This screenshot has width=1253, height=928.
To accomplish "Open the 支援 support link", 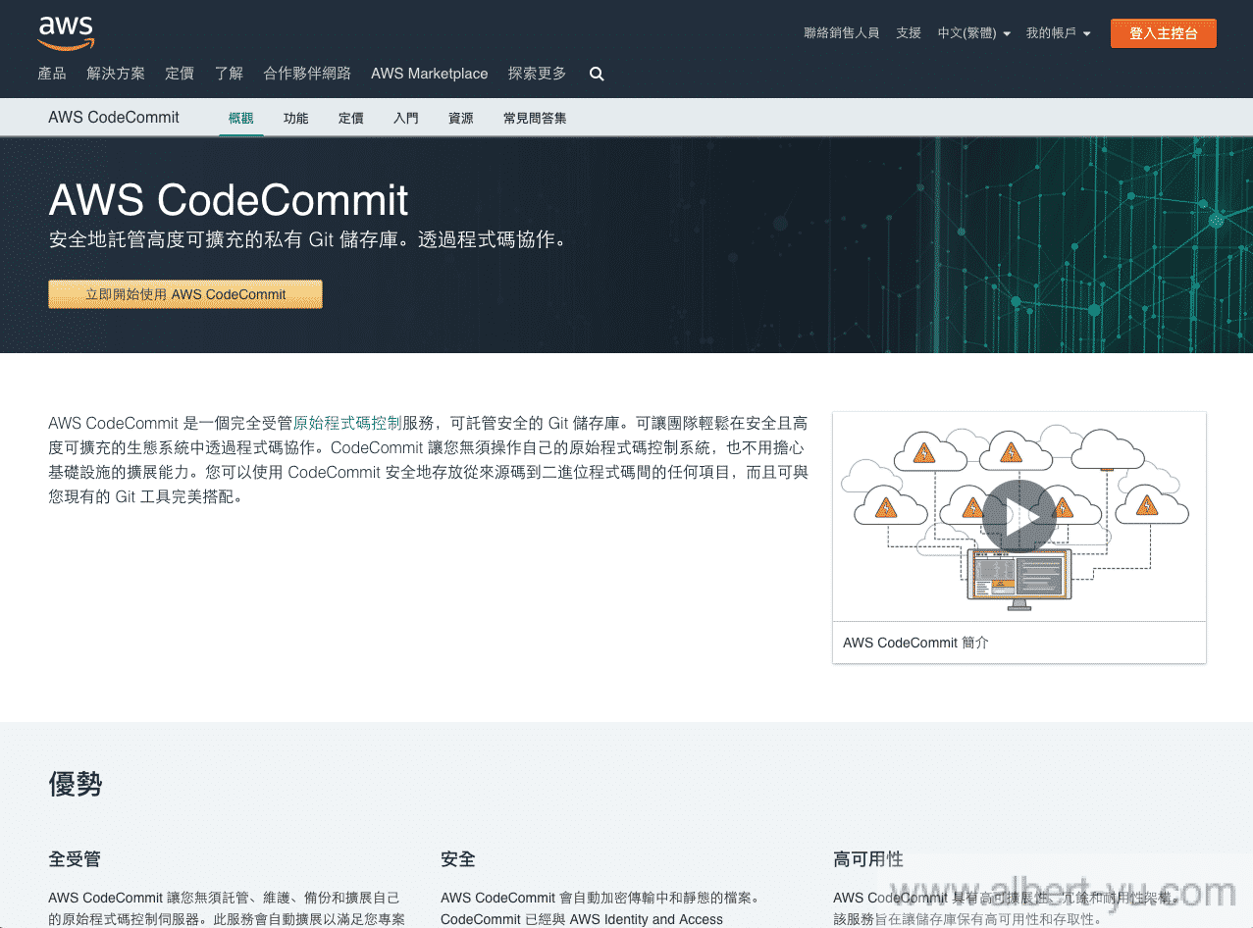I will click(x=909, y=33).
